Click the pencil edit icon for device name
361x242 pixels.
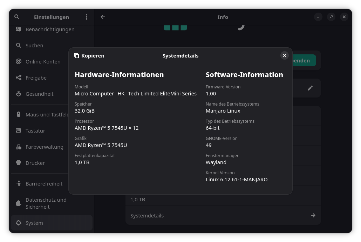(x=310, y=88)
